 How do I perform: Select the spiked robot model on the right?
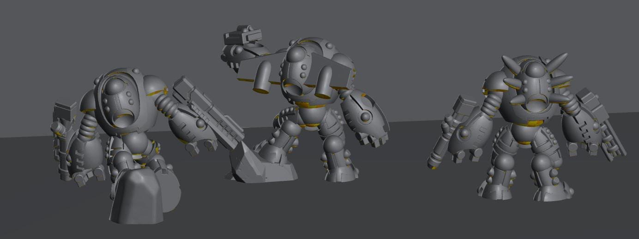[526, 129]
